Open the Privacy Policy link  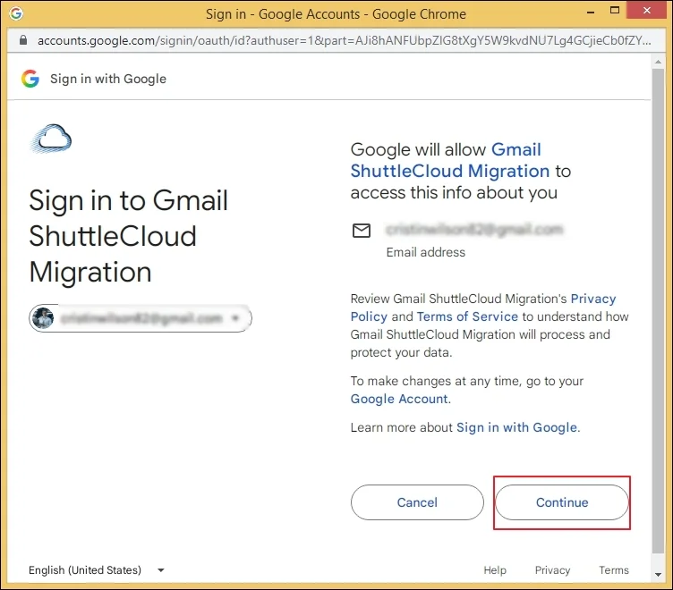pyautogui.click(x=483, y=308)
